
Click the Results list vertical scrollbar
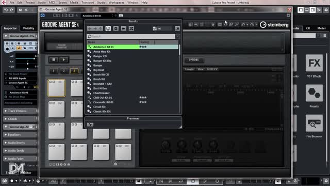pos(179,50)
